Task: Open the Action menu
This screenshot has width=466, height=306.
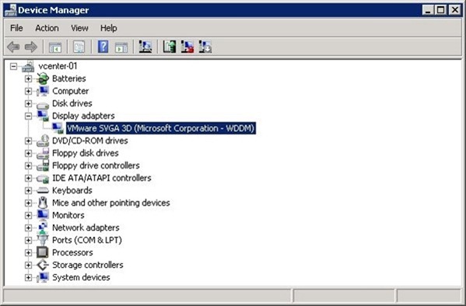Action: [47, 28]
